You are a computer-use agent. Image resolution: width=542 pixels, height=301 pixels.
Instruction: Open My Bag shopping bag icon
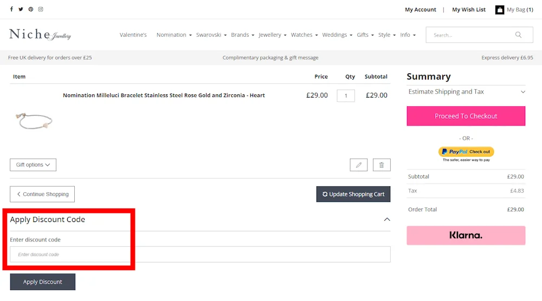(x=500, y=10)
